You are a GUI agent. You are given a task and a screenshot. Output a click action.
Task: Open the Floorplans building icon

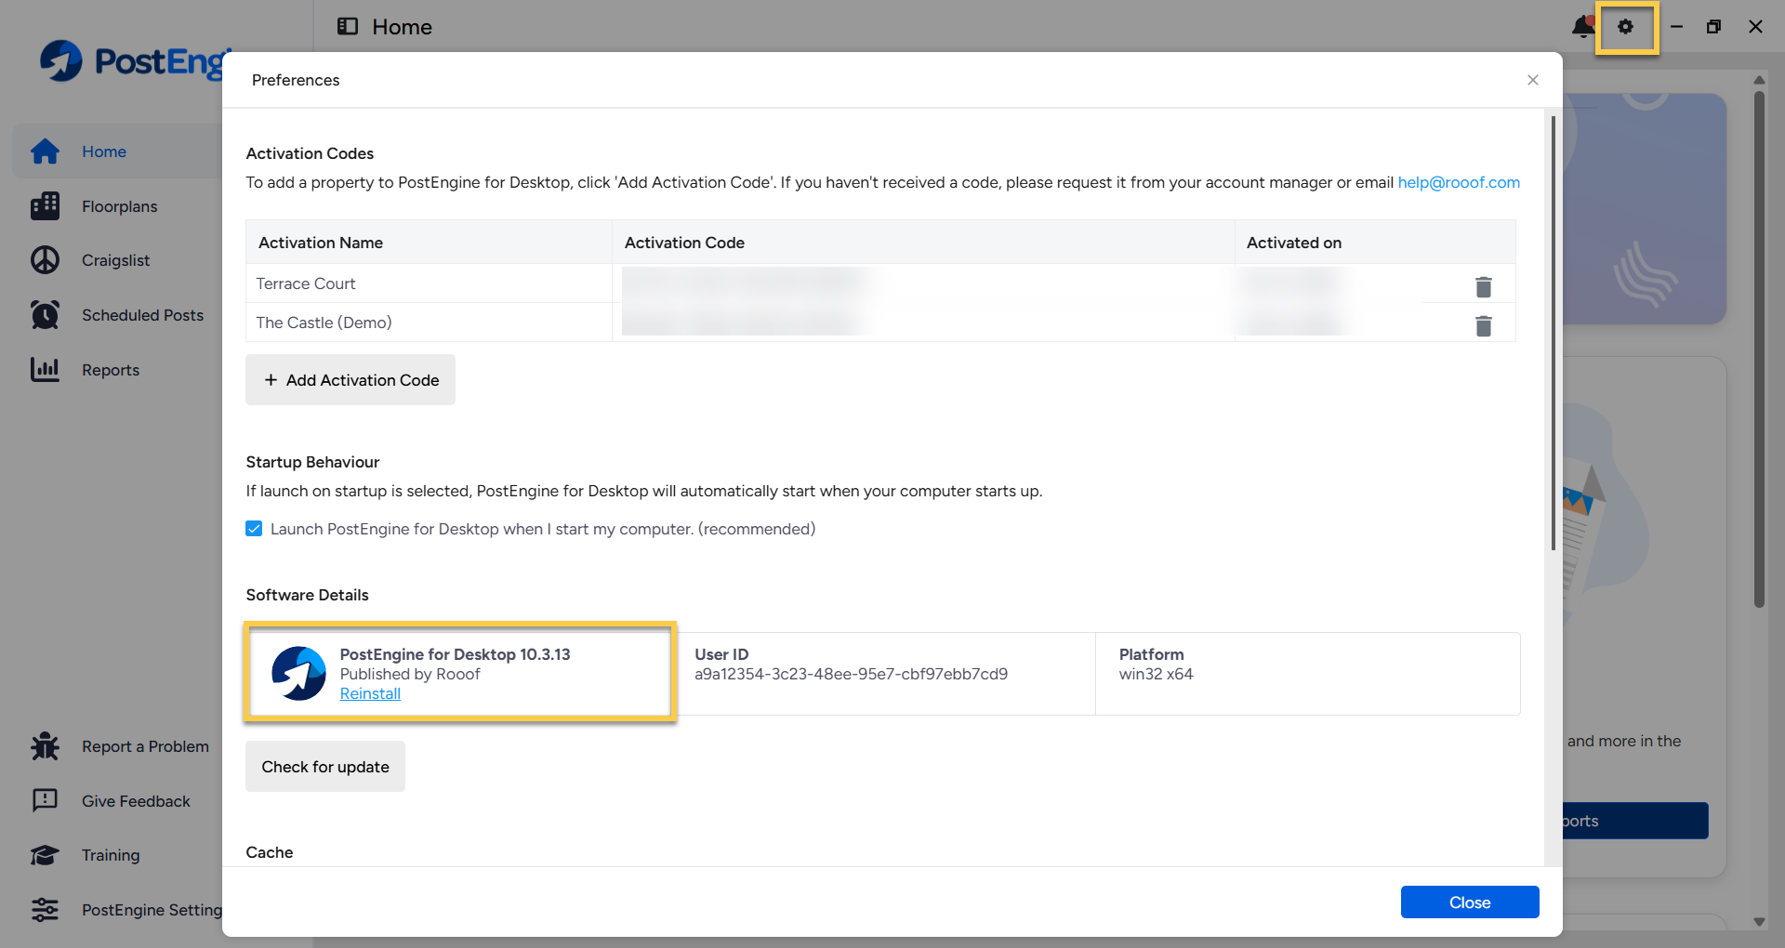(x=45, y=206)
